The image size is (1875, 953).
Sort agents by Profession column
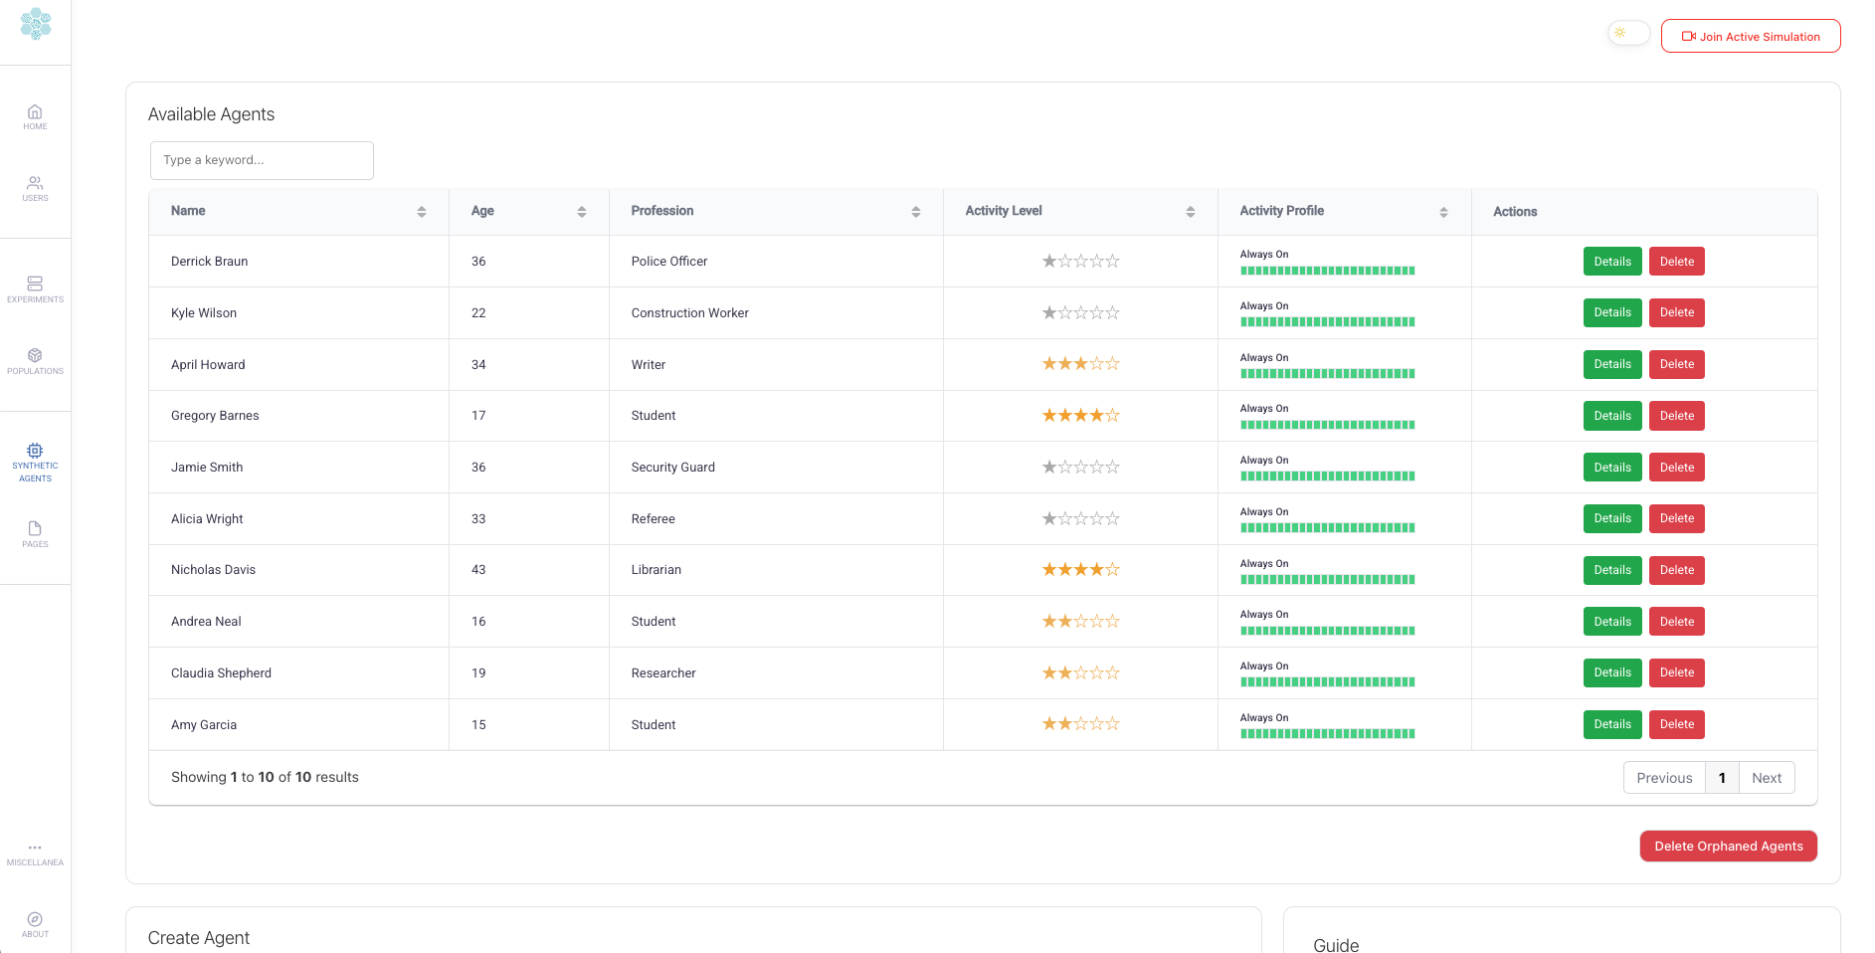click(915, 212)
